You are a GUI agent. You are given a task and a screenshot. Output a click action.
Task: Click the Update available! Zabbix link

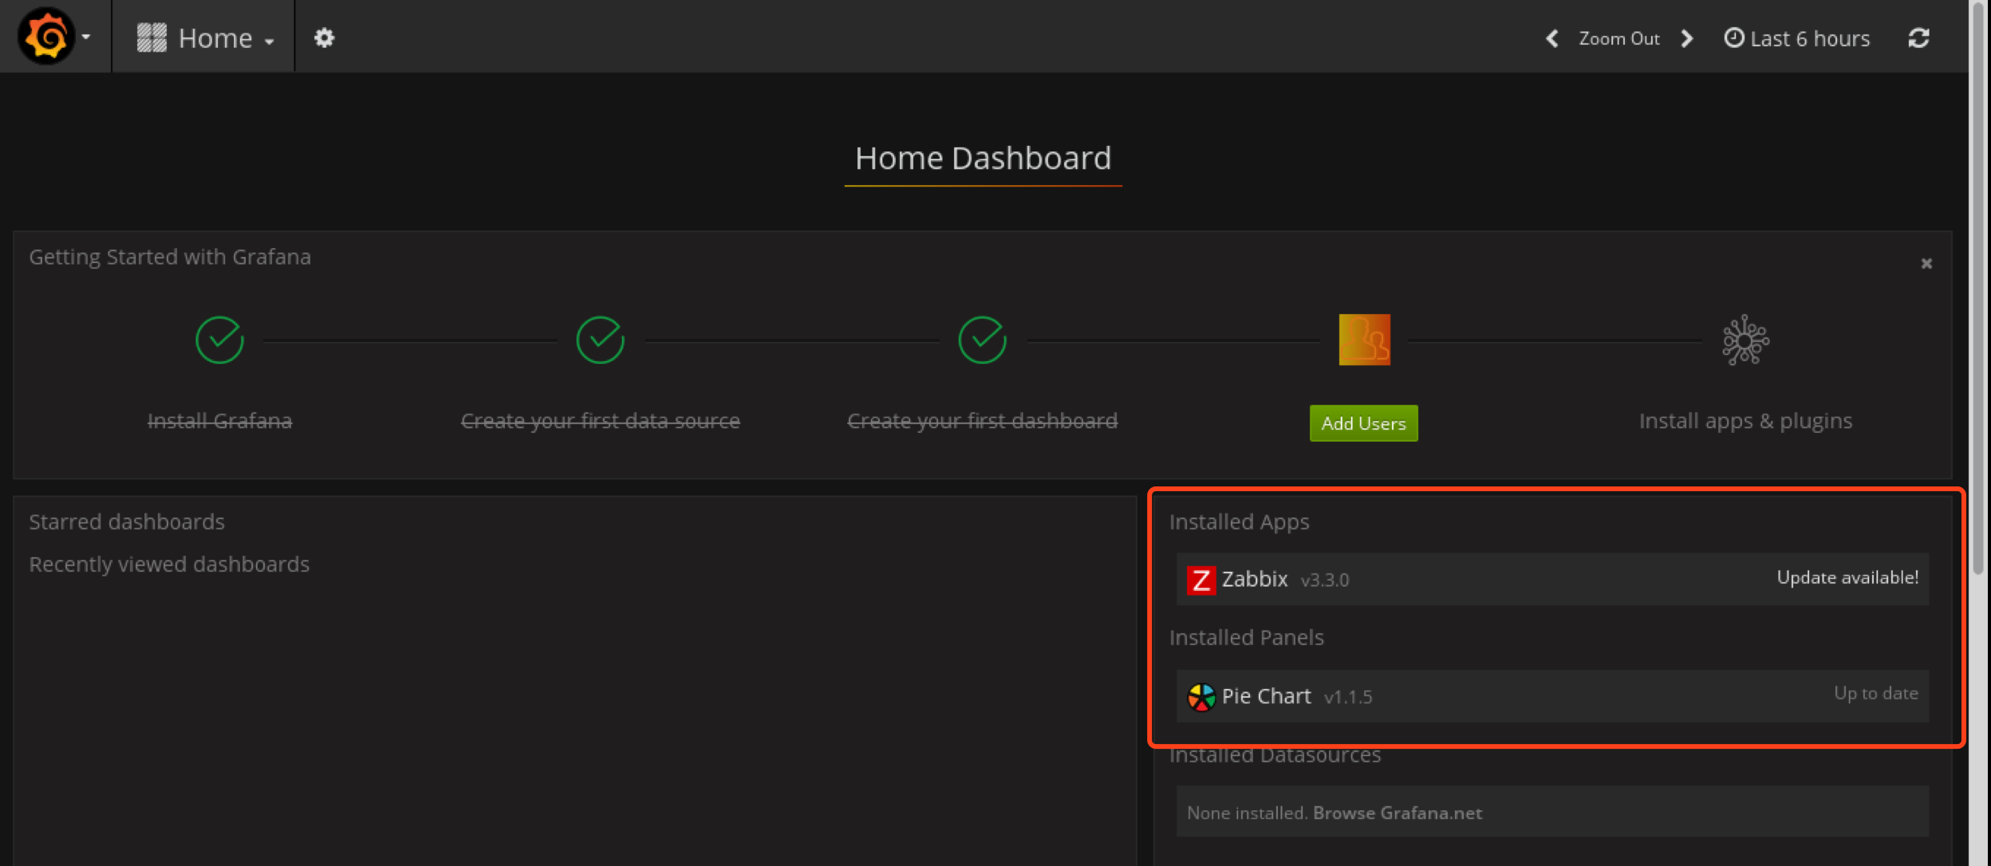click(x=1847, y=577)
